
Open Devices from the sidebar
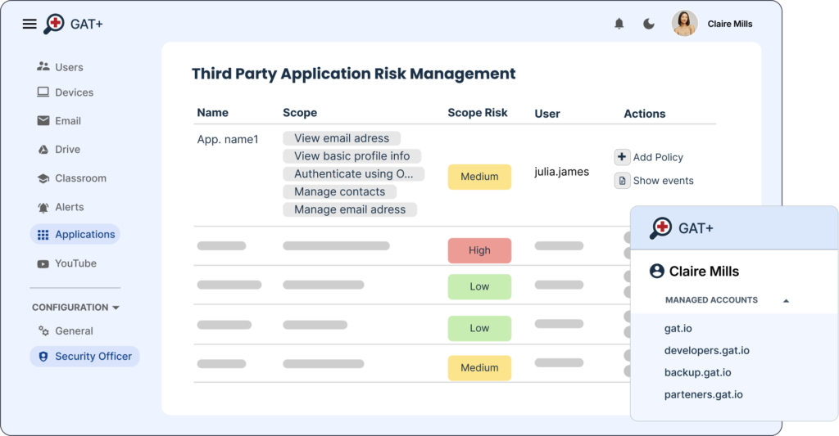click(66, 92)
